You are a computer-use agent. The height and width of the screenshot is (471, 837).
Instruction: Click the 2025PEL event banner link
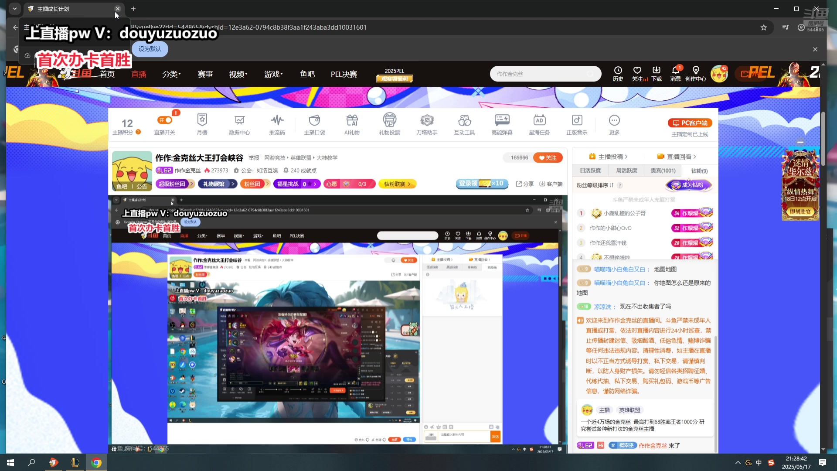click(395, 75)
